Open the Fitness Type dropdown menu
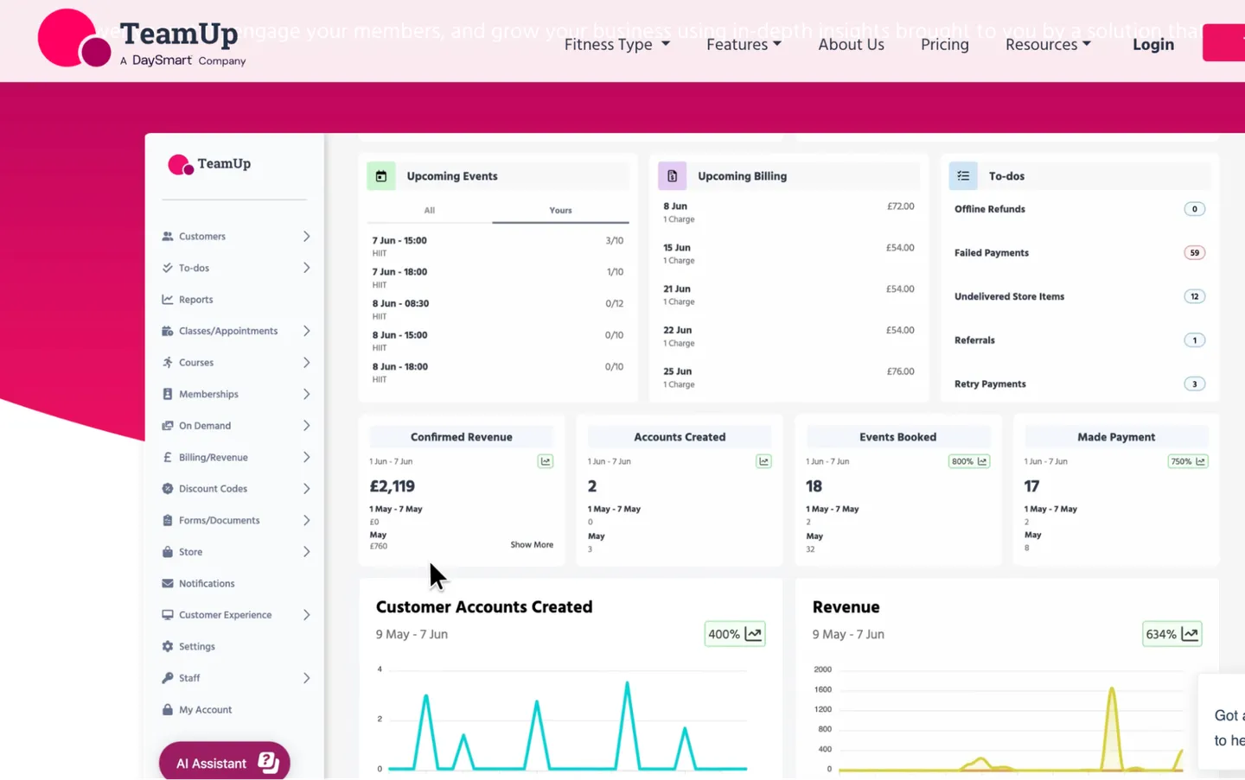 click(617, 44)
